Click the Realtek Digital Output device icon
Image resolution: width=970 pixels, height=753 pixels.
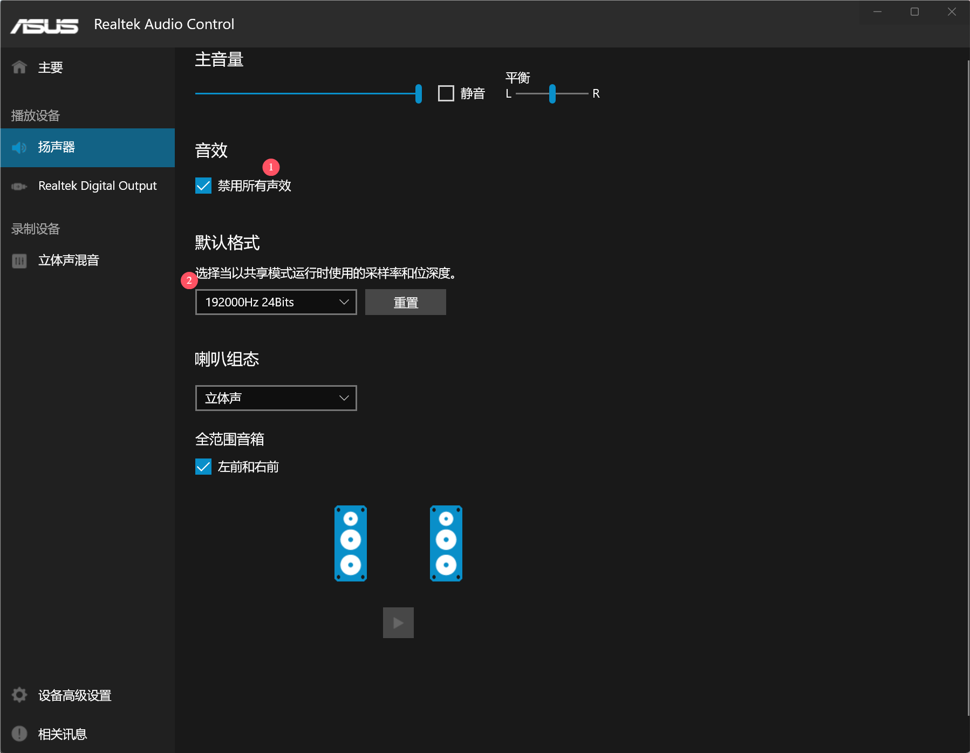19,186
